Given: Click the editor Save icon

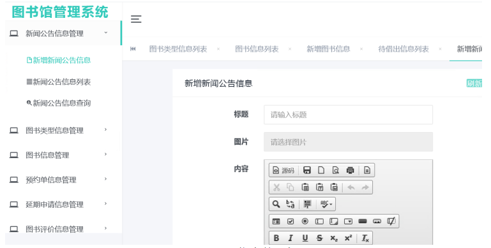Looking at the screenshot, I should [x=307, y=170].
